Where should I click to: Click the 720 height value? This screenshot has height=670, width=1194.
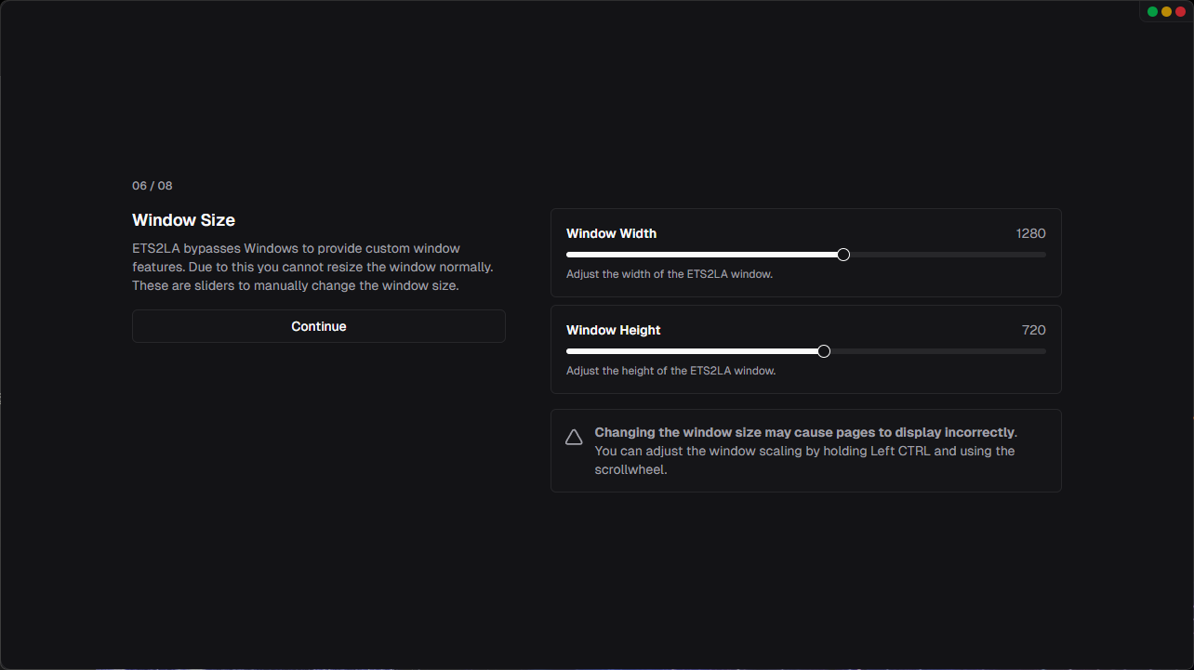(x=1034, y=330)
